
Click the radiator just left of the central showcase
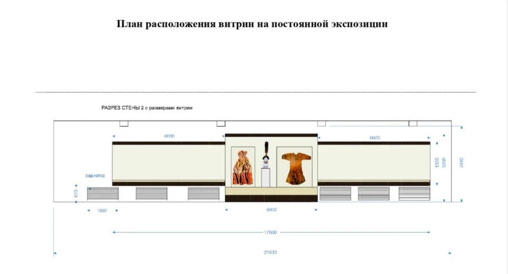tap(204, 194)
